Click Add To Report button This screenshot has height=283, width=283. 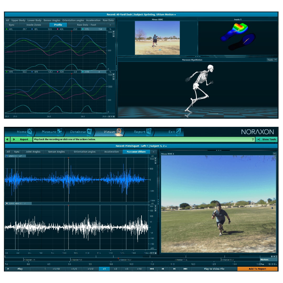point(257,269)
